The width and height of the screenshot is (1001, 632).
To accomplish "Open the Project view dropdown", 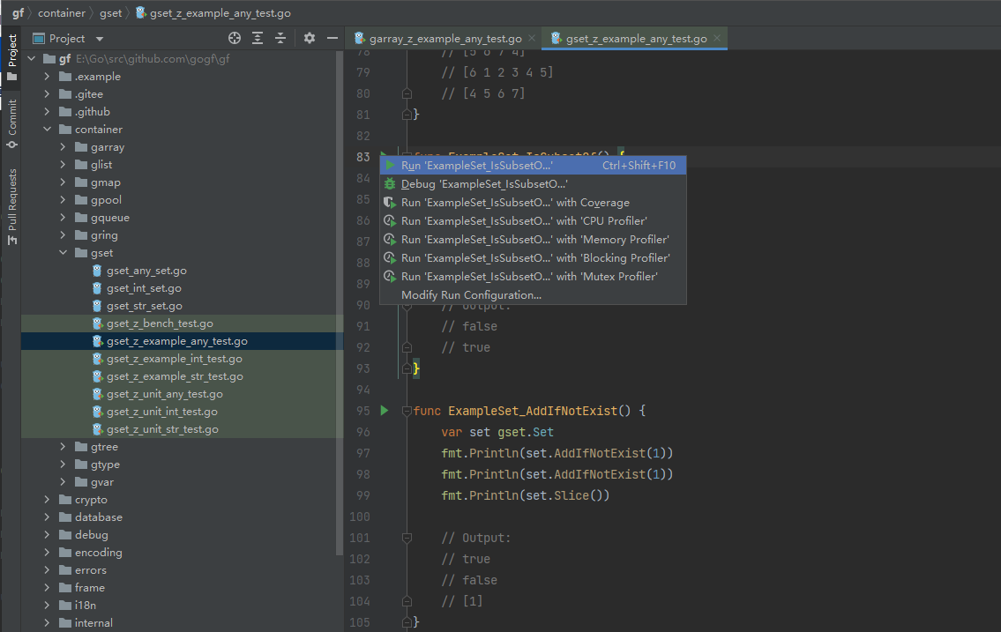I will 99,39.
